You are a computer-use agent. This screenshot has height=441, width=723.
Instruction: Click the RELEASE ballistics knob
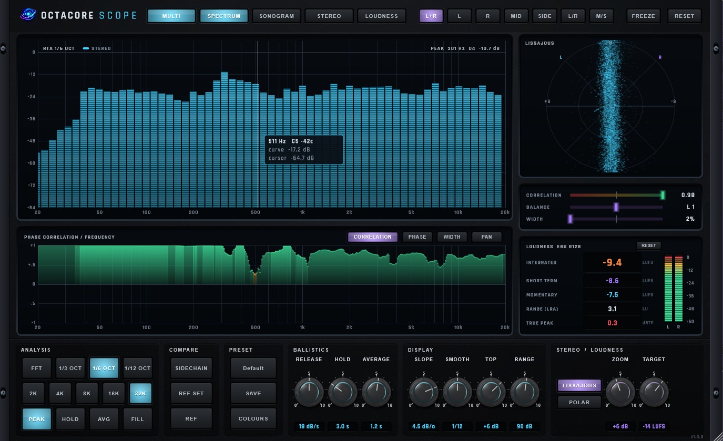(309, 393)
